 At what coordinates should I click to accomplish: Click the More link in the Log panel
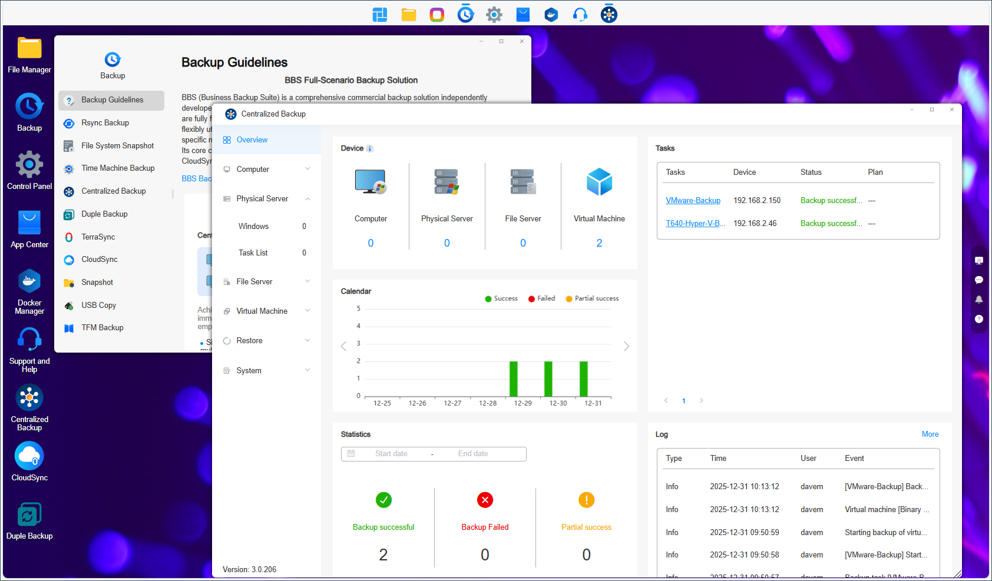pos(930,434)
